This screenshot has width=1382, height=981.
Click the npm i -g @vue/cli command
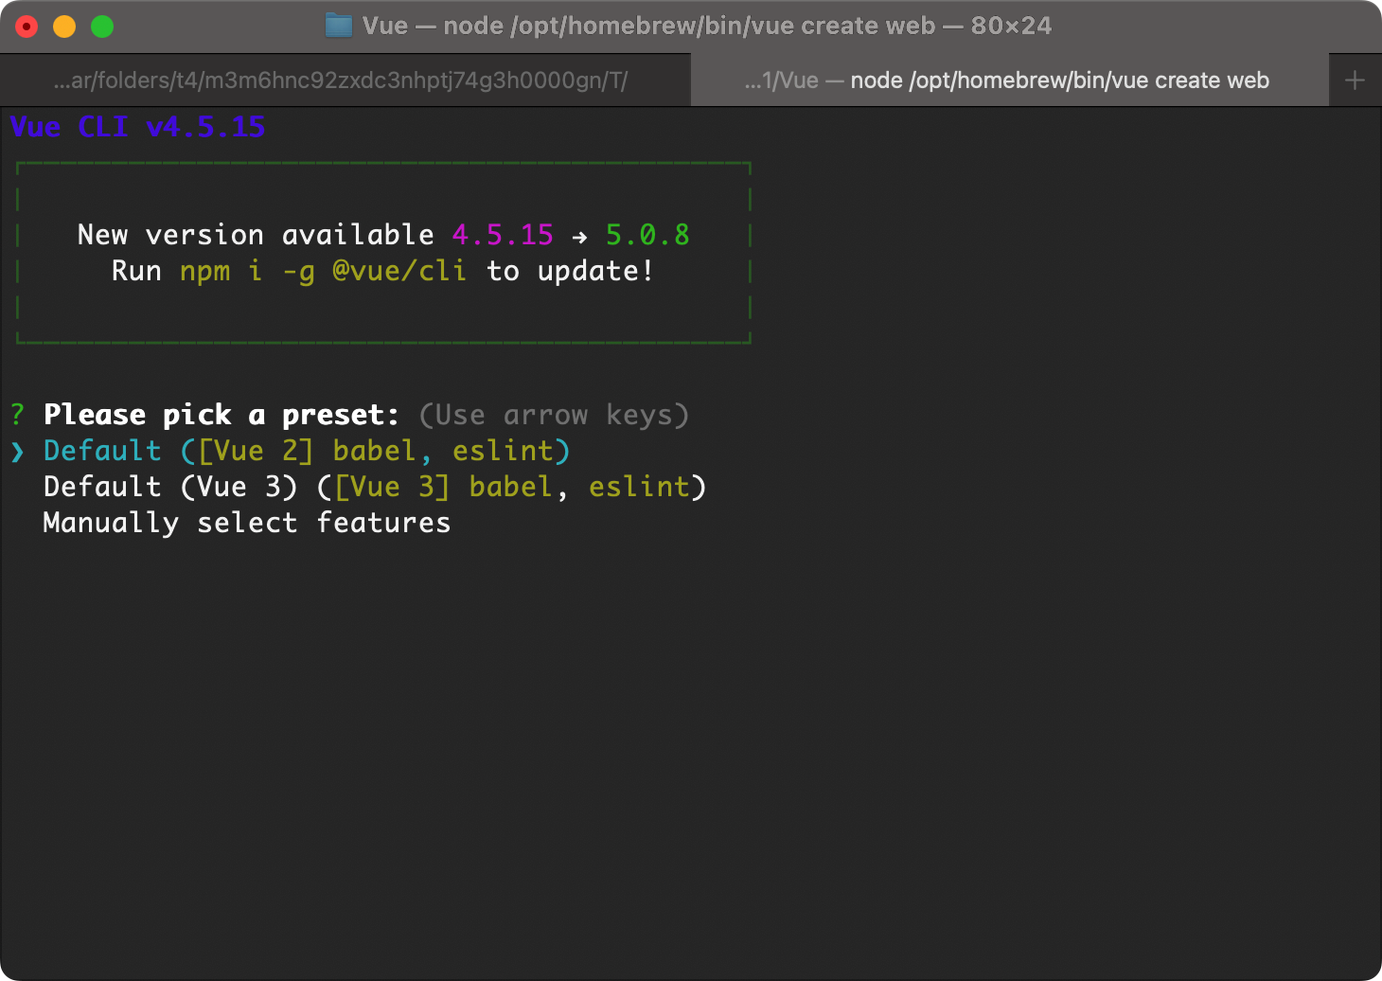[323, 272]
